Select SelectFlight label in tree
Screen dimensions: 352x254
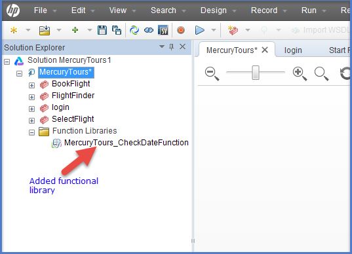(73, 119)
